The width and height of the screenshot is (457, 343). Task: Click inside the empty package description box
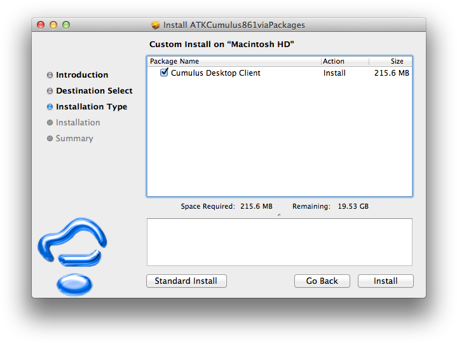(280, 242)
